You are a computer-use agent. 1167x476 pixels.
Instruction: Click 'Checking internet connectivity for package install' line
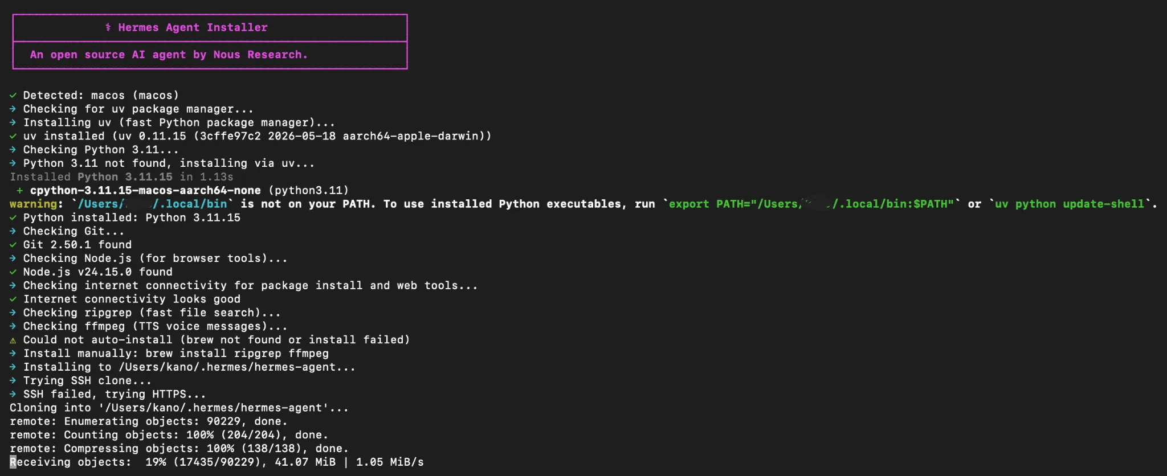tap(243, 286)
